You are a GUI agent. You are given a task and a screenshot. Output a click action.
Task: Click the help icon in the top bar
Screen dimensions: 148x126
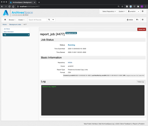[x=143, y=11]
